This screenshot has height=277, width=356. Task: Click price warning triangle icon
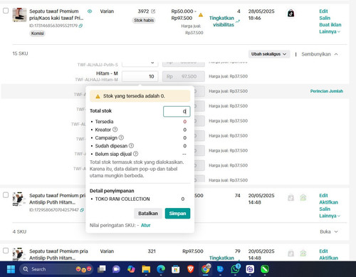(x=201, y=15)
